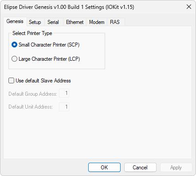Open the Serial tab
This screenshot has width=196, height=176.
pos(53,22)
